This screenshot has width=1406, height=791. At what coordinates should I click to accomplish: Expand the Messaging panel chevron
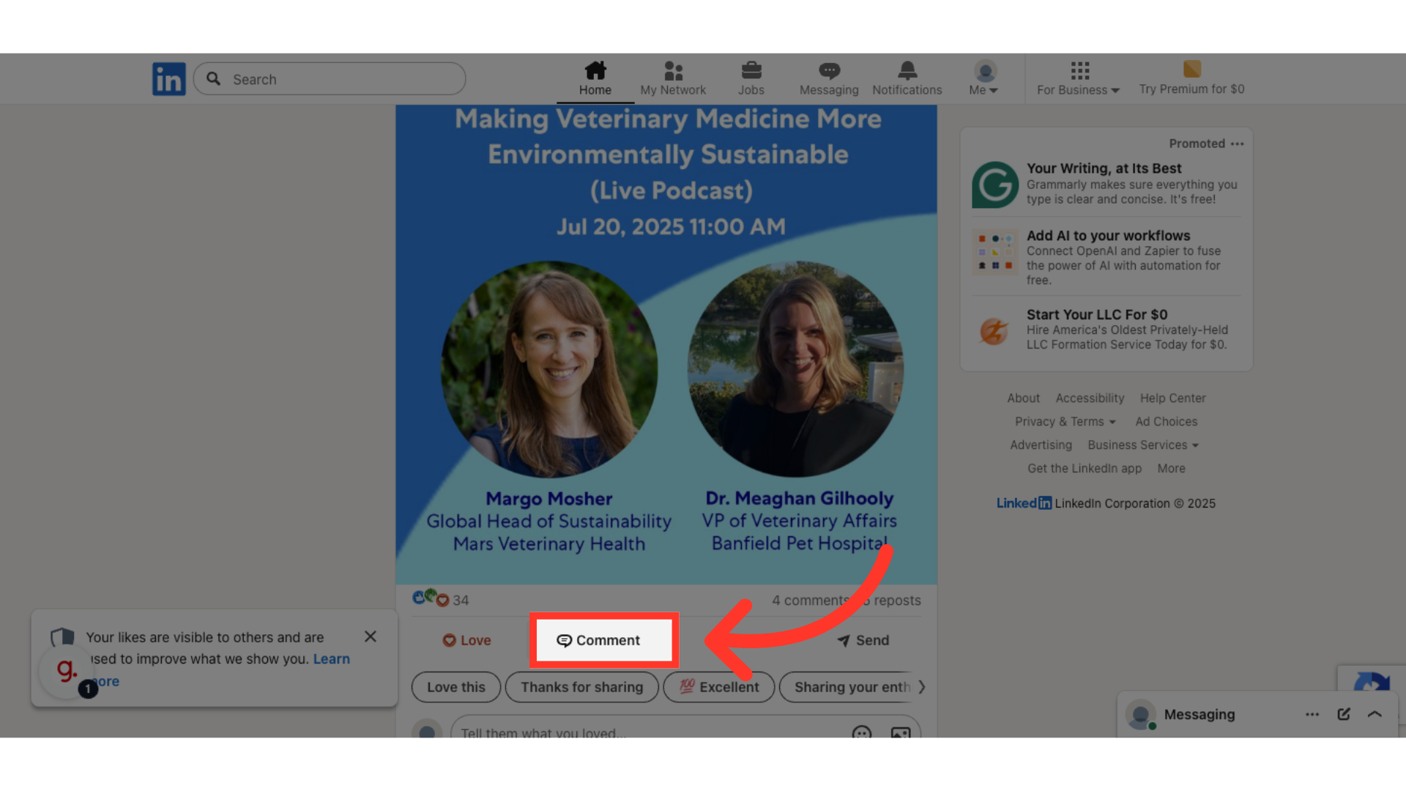(1375, 714)
